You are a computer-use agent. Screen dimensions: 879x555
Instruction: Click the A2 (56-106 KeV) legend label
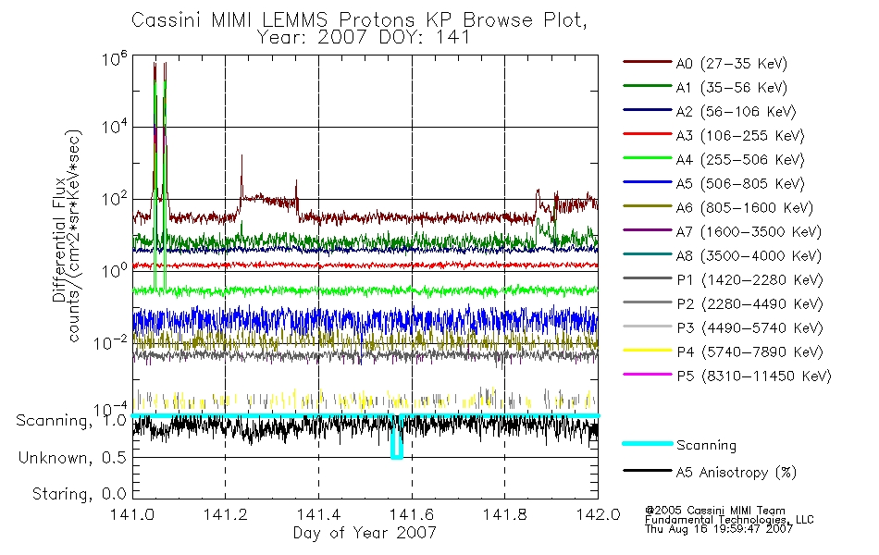[x=736, y=112]
